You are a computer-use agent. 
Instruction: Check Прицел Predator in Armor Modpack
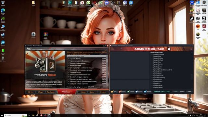152,58
